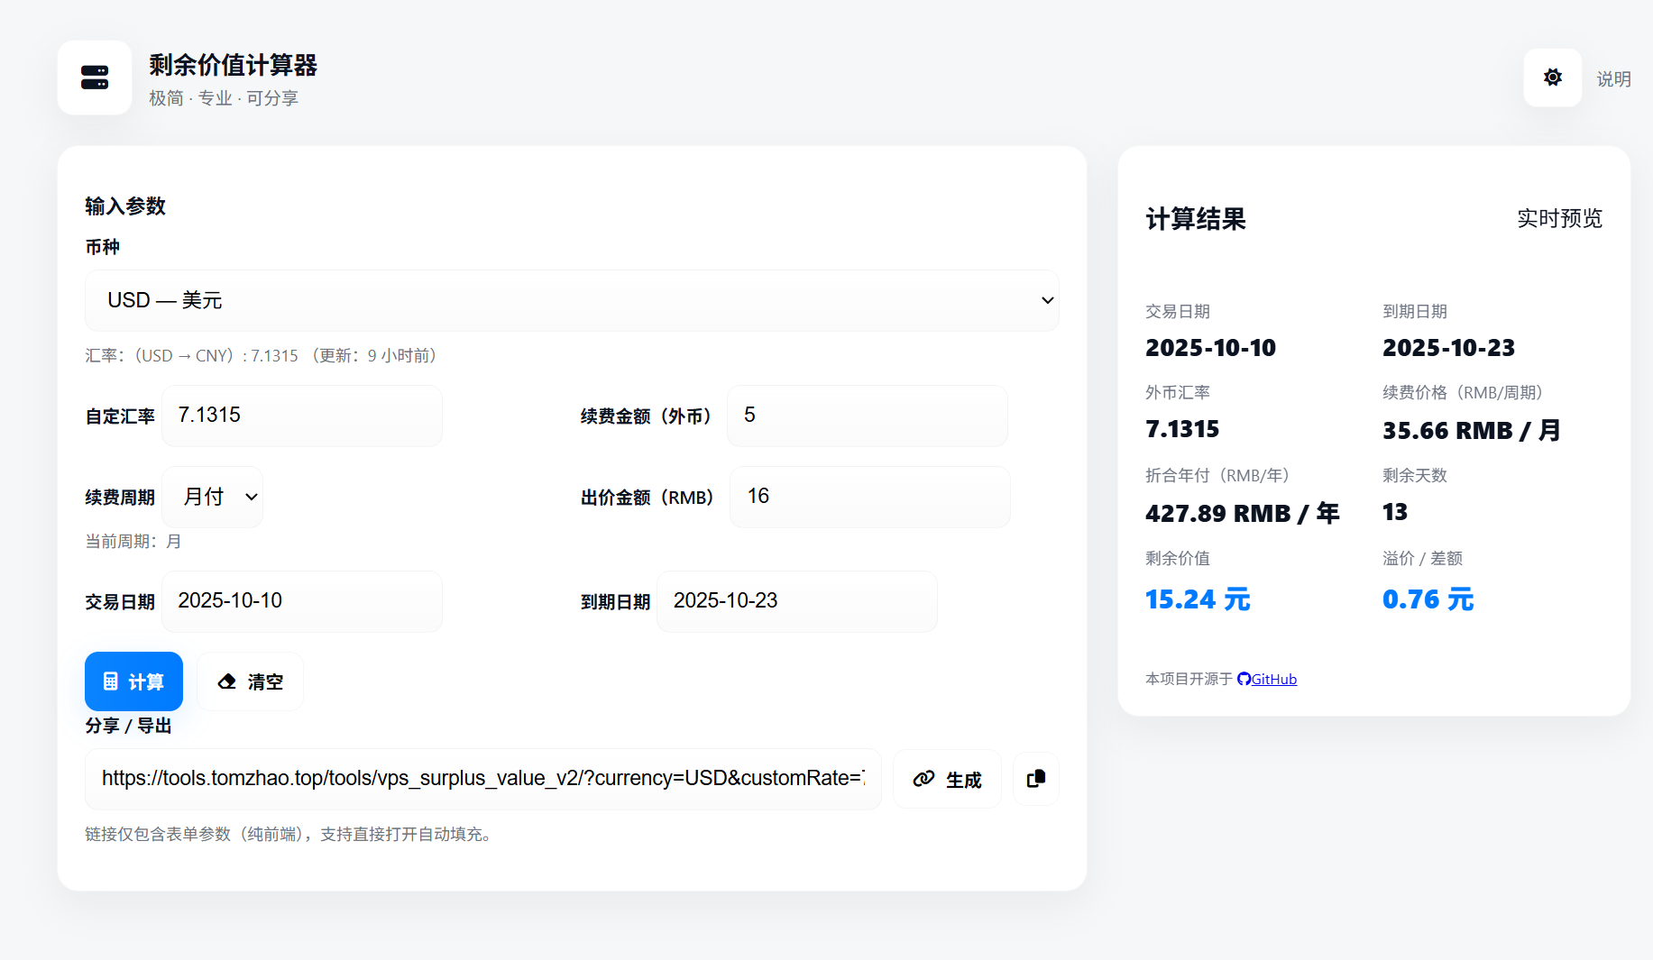1653x960 pixels.
Task: Copy the share URL using the copy icon
Action: [x=1035, y=779]
